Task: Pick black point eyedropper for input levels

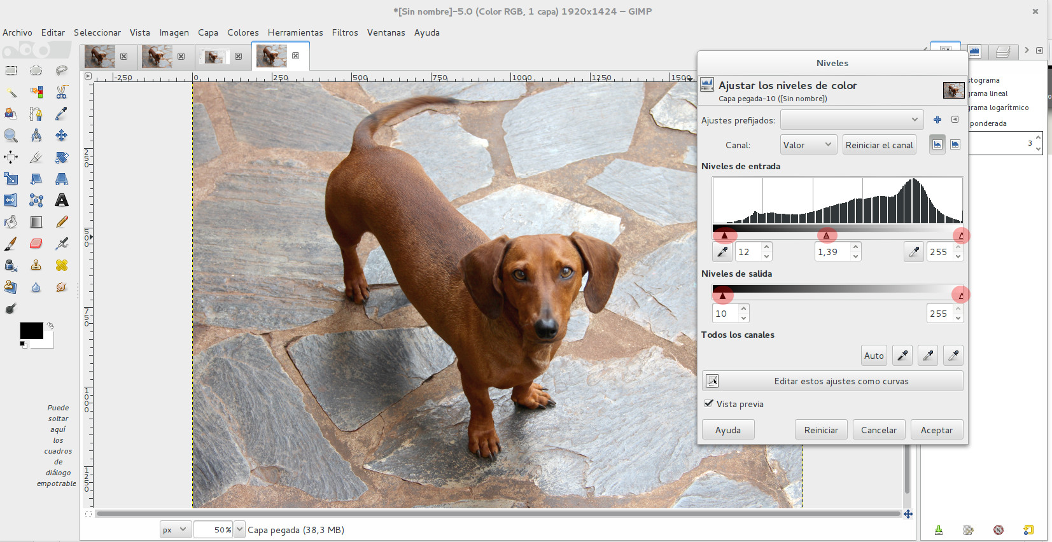Action: (x=722, y=252)
